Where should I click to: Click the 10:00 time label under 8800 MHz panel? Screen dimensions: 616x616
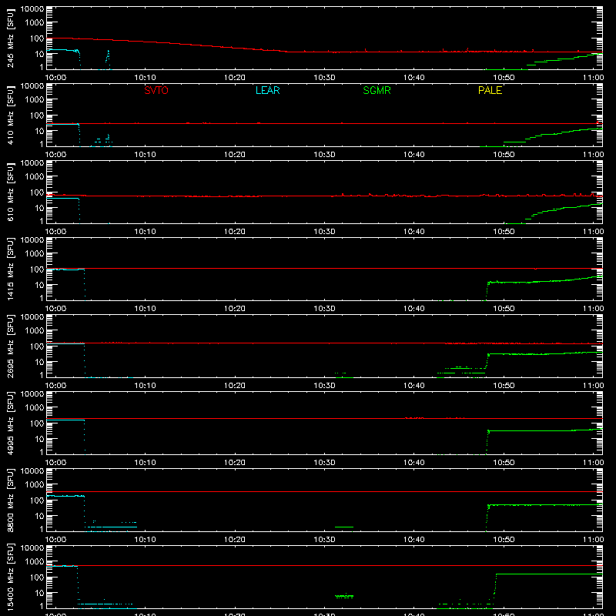tap(55, 540)
